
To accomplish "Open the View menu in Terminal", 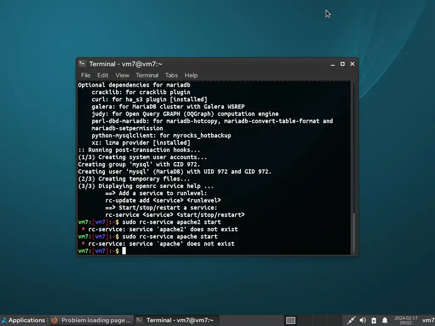I will [x=122, y=75].
